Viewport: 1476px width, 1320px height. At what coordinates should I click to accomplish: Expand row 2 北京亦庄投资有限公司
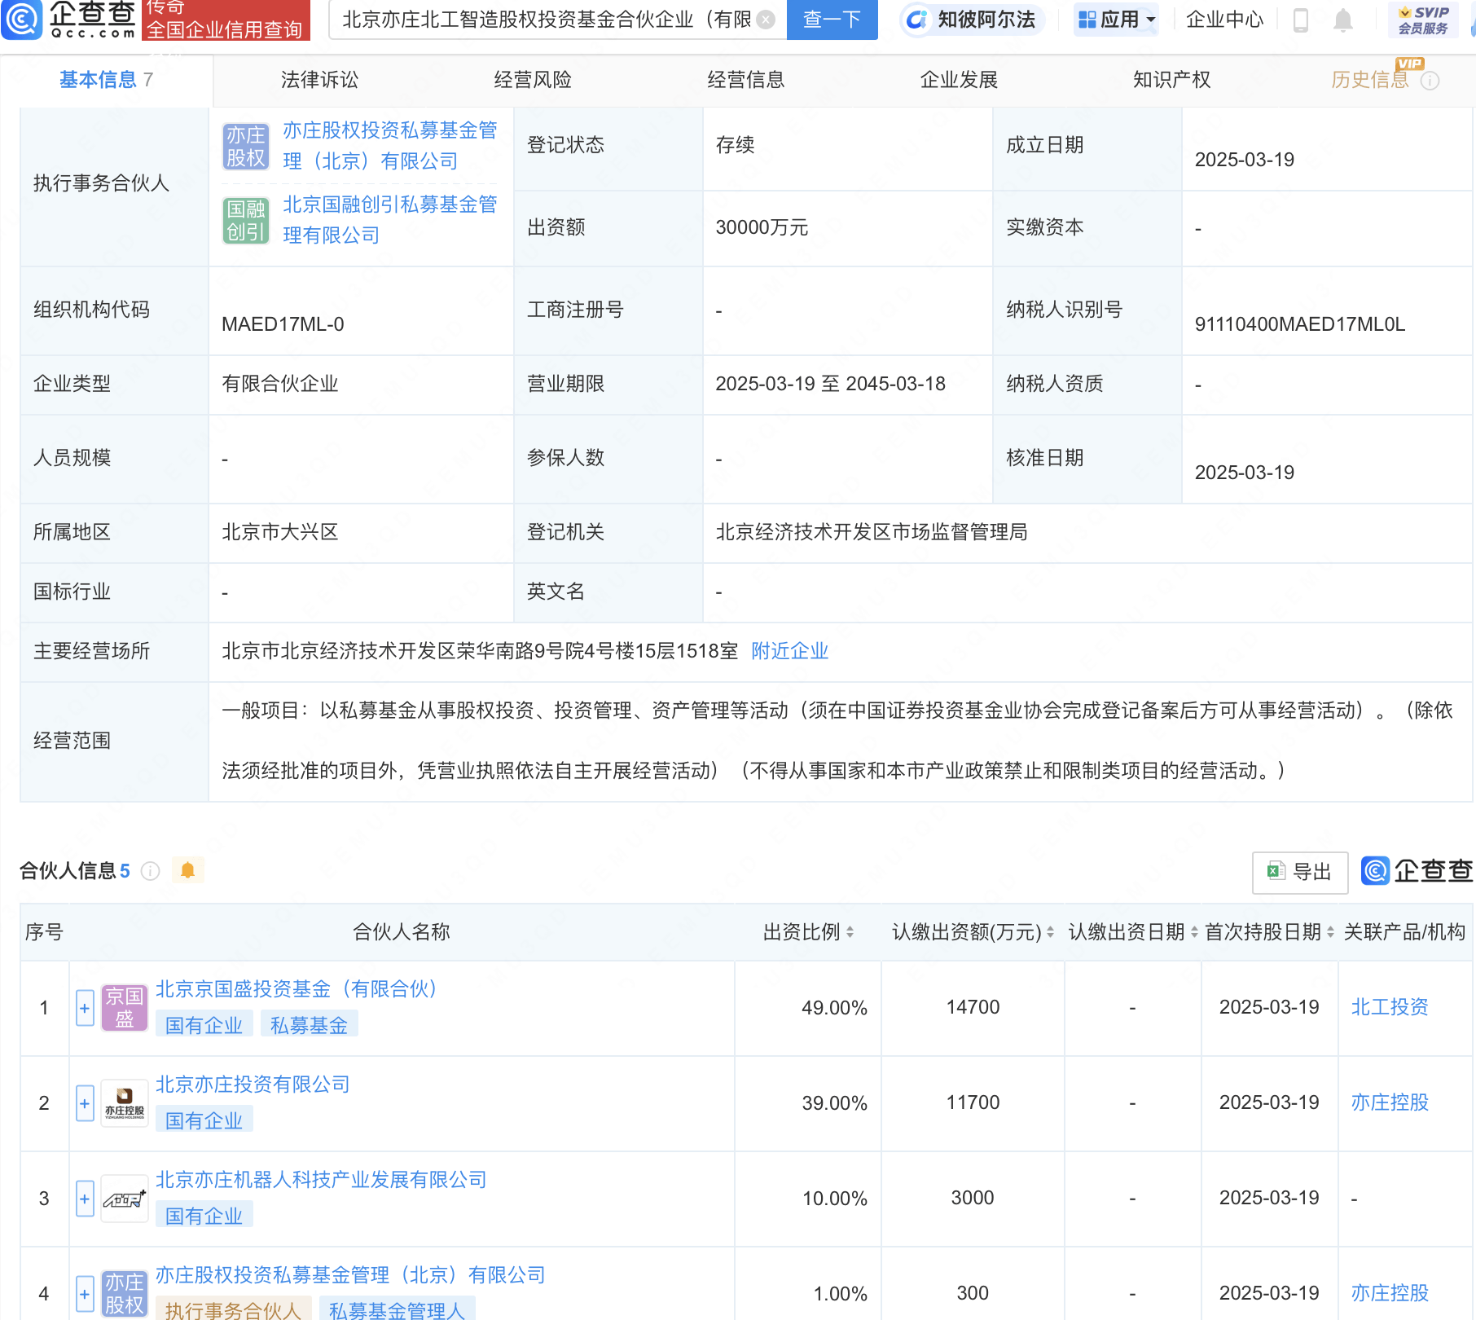click(85, 1103)
